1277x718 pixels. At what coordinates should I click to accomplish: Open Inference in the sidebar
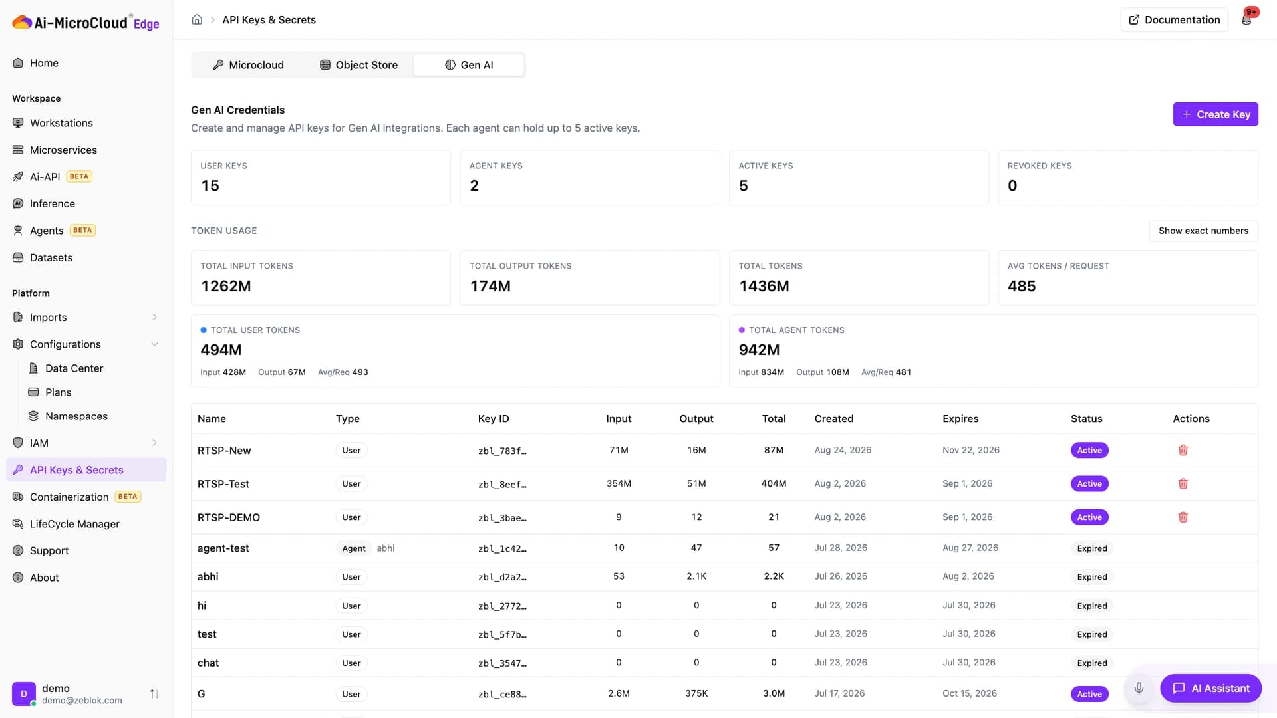click(86, 204)
